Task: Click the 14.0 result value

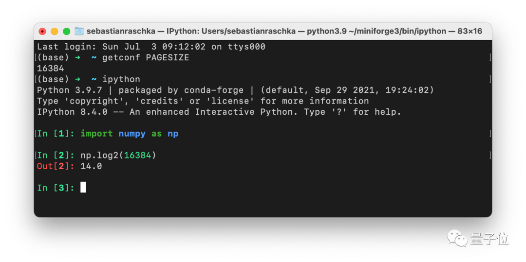Action: click(91, 166)
